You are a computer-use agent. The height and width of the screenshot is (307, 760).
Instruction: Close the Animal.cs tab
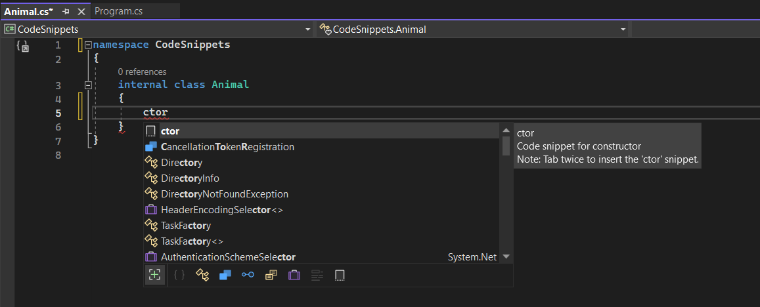pyautogui.click(x=81, y=11)
